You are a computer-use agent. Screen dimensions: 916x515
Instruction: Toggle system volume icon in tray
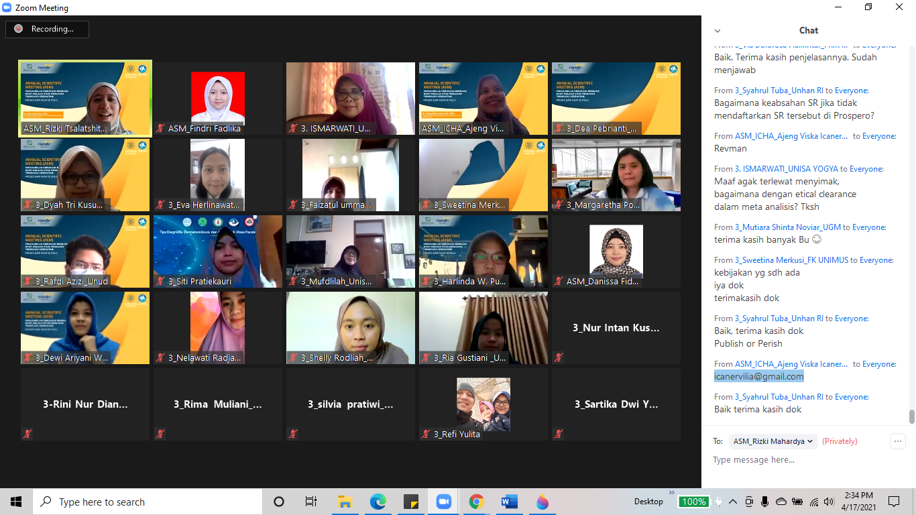click(829, 502)
